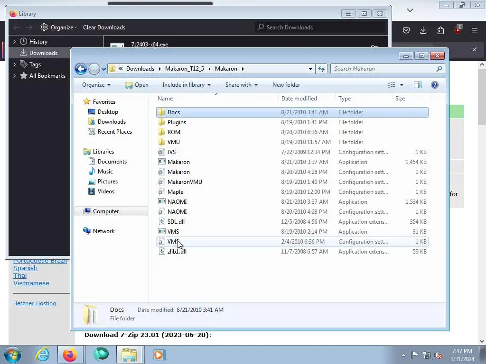486x364 pixels.
Task: Select Pictures under Libraries
Action: coord(107,182)
